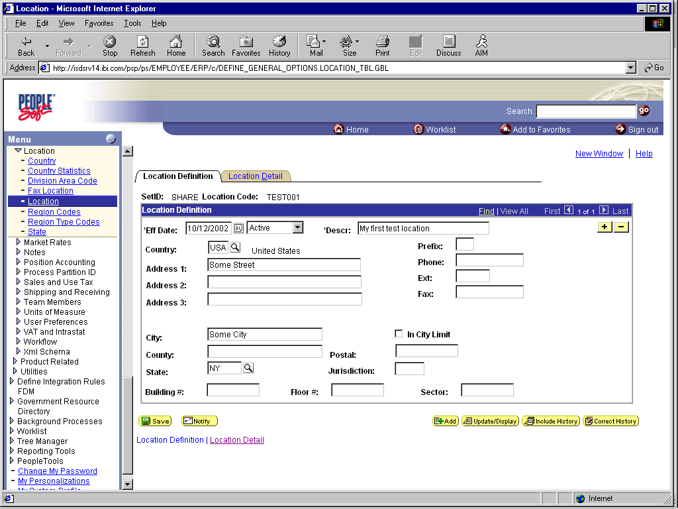Viewport: 678px width, 509px height.
Task: Refresh the page in Internet Explorer
Action: tap(142, 45)
